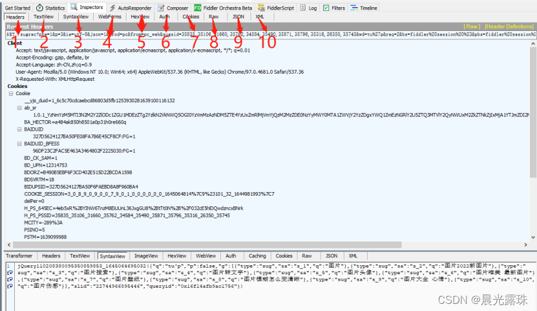Select the H_PS_PSSID cookie entry
The image size is (537, 311).
pyautogui.click(x=127, y=216)
